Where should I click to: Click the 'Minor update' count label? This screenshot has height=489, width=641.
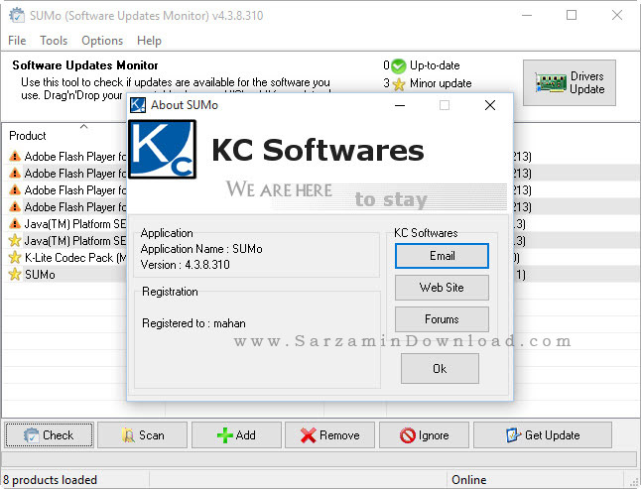coord(441,83)
